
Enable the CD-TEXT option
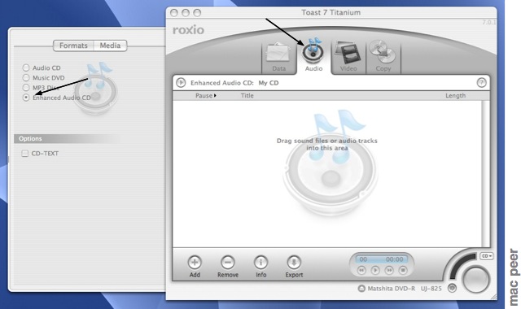click(25, 154)
